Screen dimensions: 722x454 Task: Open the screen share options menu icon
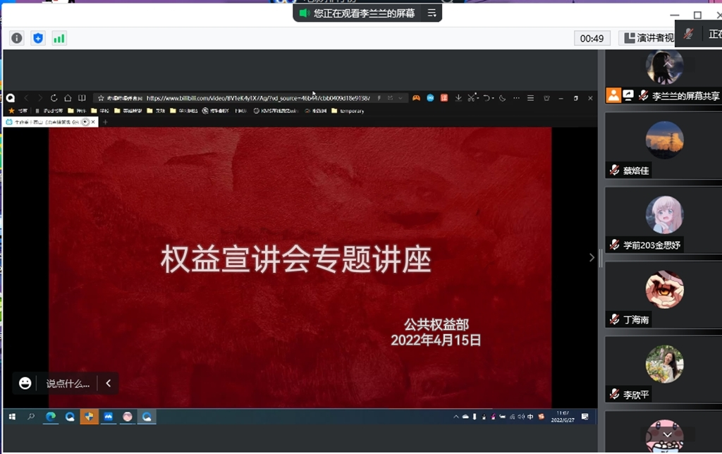(x=432, y=13)
